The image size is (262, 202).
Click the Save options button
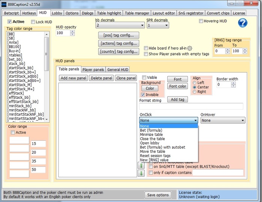pos(158,195)
